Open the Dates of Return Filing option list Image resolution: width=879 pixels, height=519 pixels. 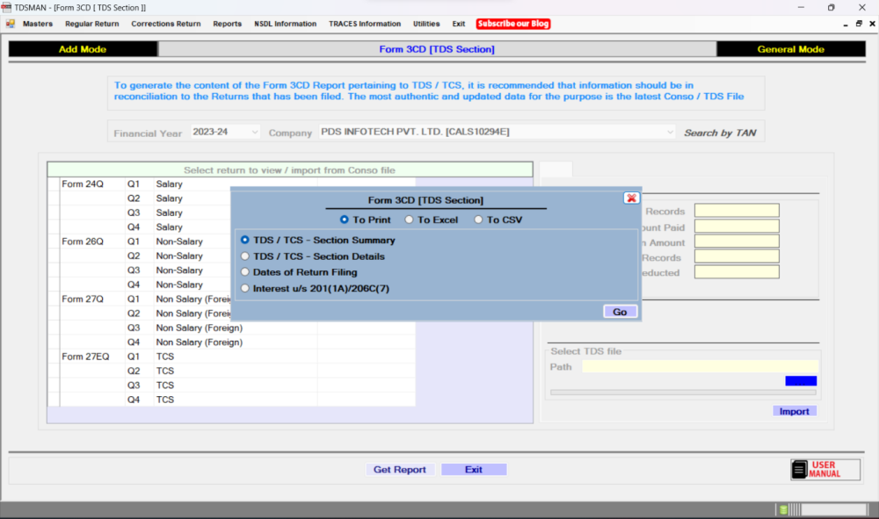click(x=244, y=272)
